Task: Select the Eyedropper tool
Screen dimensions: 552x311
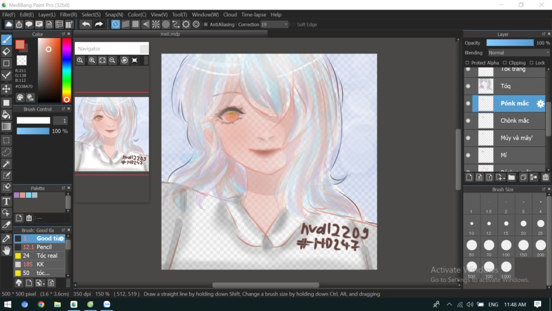Action: [6, 238]
